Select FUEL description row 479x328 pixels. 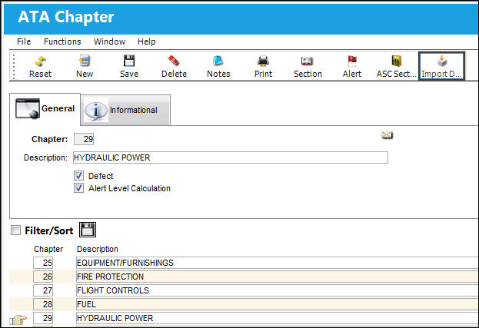278,304
